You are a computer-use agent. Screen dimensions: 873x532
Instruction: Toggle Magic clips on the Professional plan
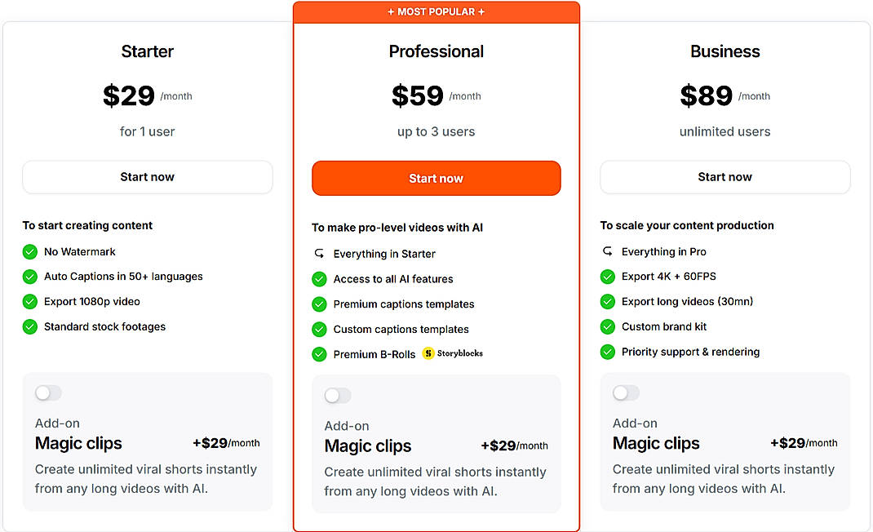[x=337, y=395]
